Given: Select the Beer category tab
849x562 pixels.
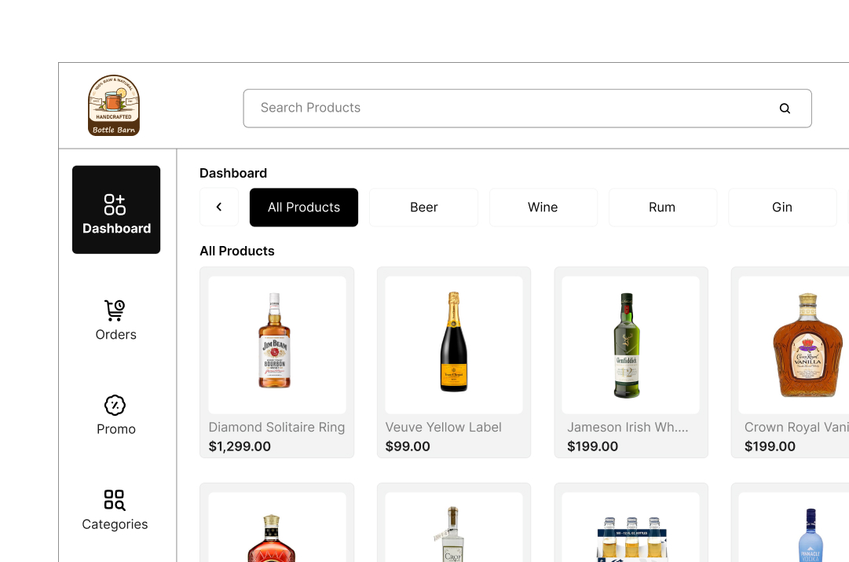Looking at the screenshot, I should coord(423,207).
